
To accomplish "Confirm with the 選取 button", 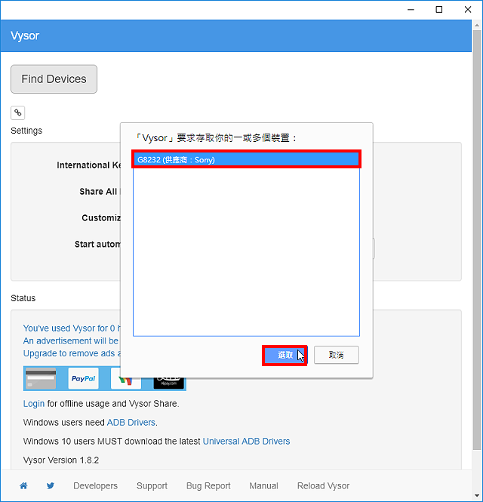I will 285,355.
